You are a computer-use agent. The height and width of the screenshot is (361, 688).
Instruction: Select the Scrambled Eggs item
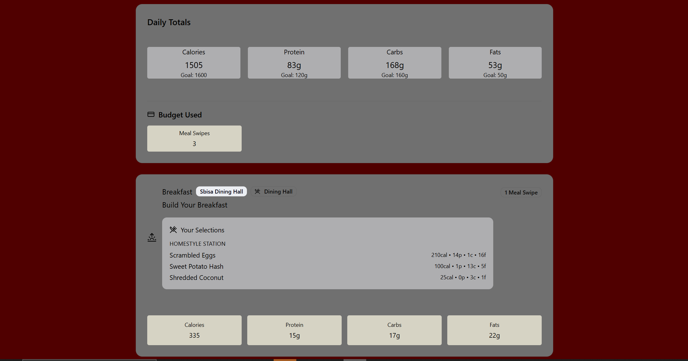point(193,255)
